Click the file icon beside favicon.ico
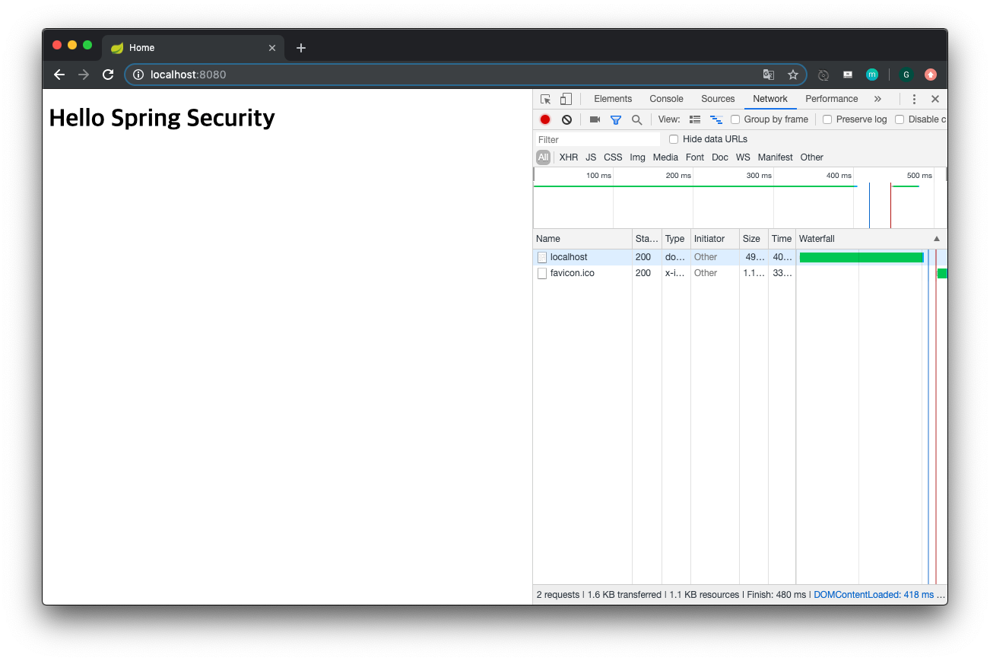 pos(542,273)
